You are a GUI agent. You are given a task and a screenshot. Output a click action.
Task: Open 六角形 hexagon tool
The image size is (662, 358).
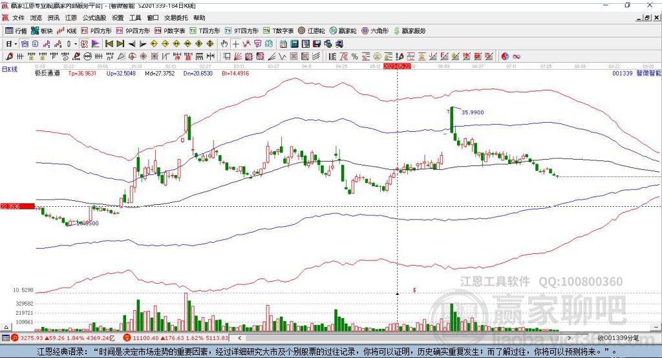[375, 31]
